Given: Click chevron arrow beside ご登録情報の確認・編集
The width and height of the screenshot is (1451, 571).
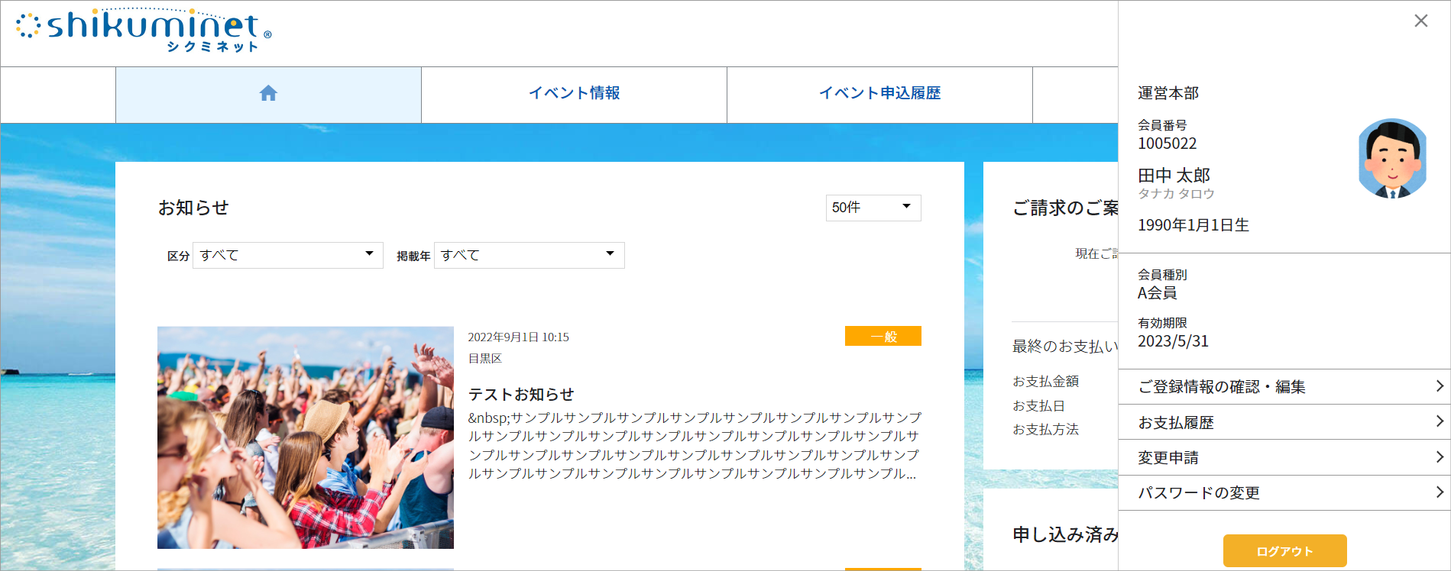Looking at the screenshot, I should pyautogui.click(x=1439, y=386).
